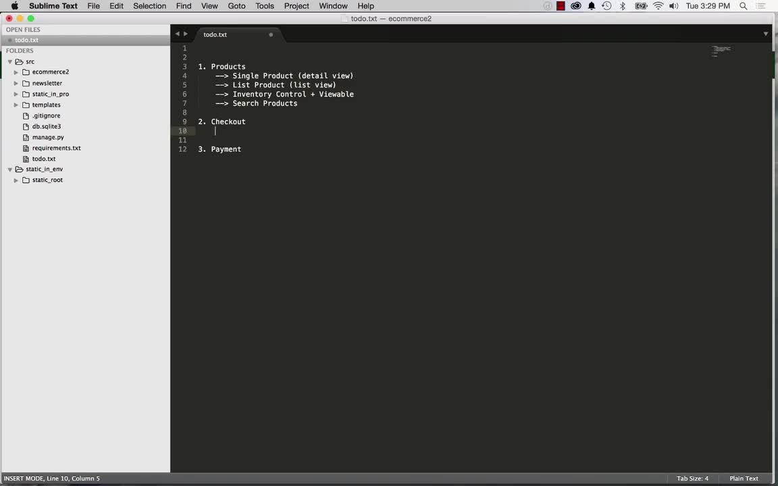
Task: Select todo.txt under Open Files
Action: (x=85, y=40)
